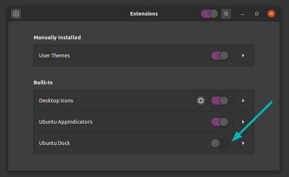This screenshot has width=289, height=177.
Task: Expand Ubuntu AppIndicators details arrow
Action: 243,122
